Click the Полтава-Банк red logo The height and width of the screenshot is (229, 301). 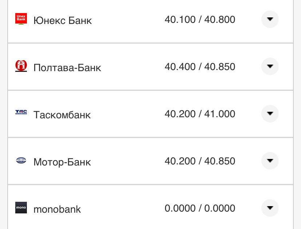[21, 67]
